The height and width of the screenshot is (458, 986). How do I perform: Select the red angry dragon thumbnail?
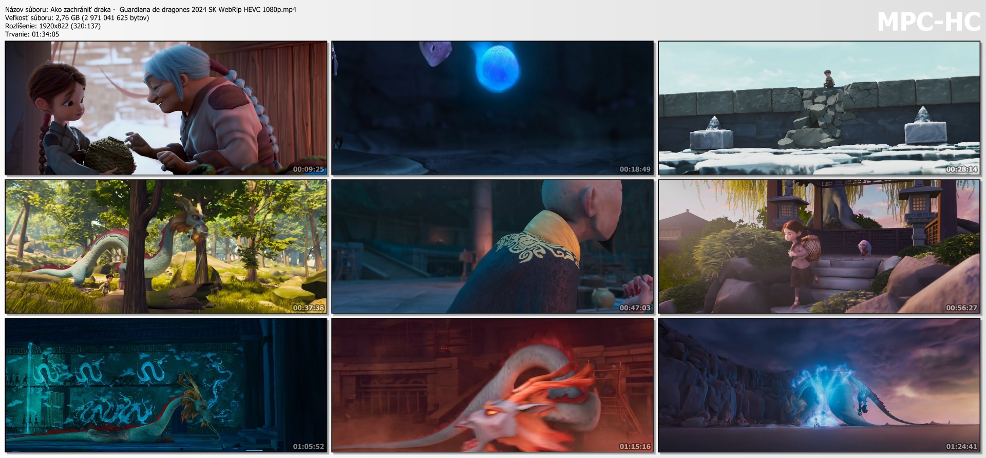click(x=492, y=385)
